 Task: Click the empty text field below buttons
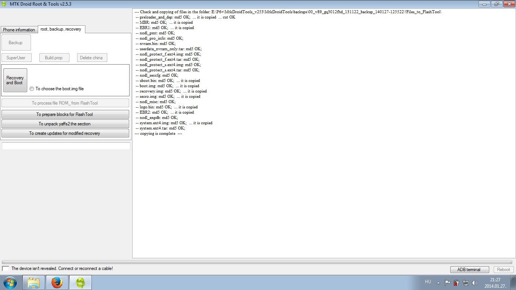[x=66, y=146]
